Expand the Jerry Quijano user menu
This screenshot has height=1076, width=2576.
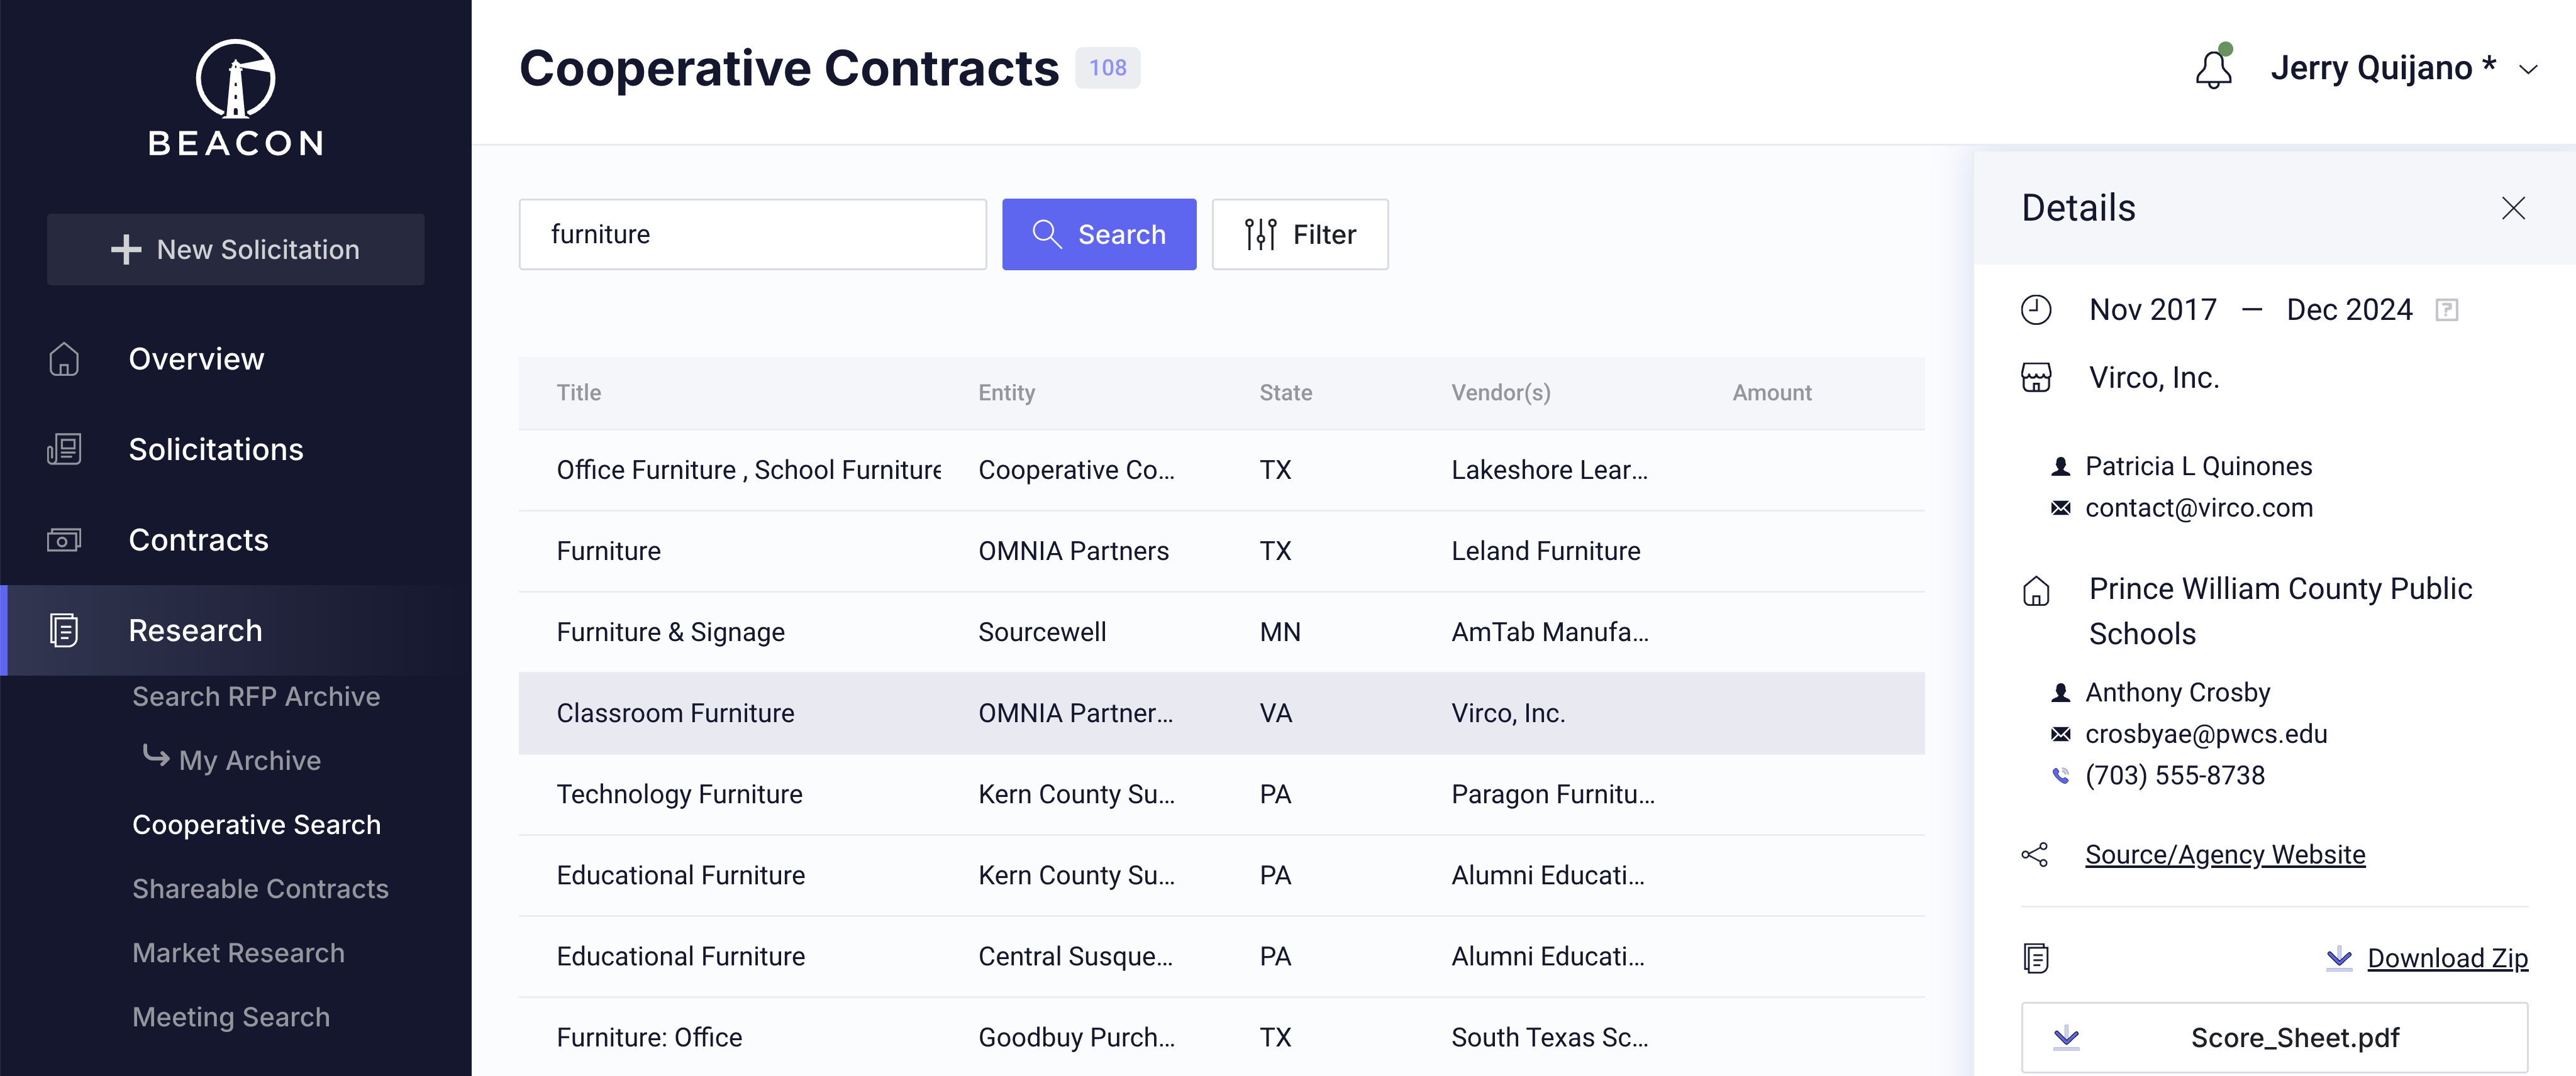(x=2528, y=69)
